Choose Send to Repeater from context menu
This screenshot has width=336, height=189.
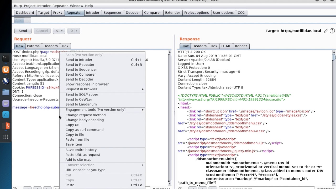[102, 65]
